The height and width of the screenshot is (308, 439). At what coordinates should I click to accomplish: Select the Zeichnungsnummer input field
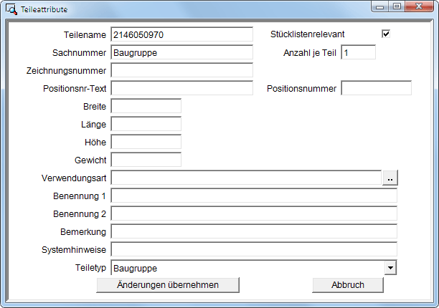[x=181, y=70]
